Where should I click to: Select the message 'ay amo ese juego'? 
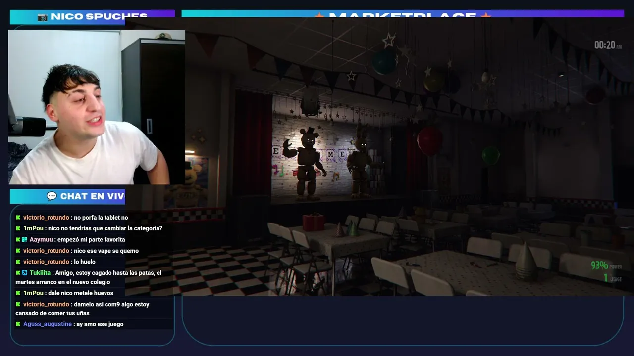[100, 324]
